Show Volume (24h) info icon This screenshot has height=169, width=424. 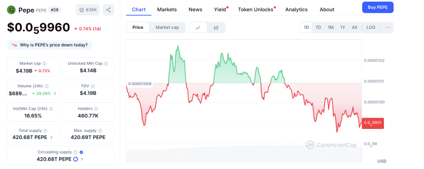coord(46,86)
